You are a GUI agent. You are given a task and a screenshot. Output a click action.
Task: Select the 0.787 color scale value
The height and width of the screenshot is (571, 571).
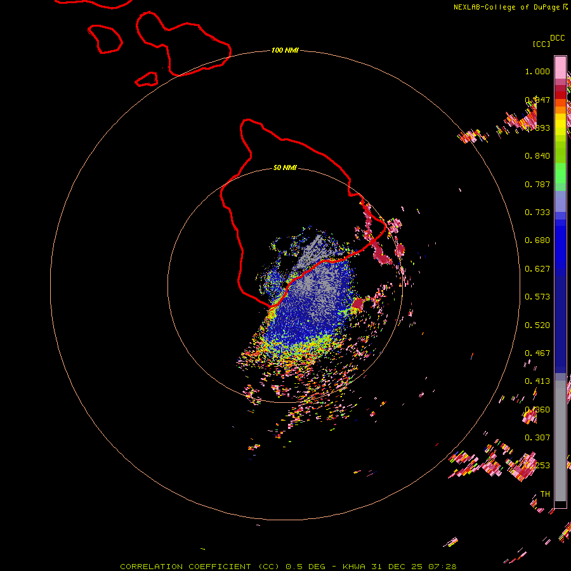click(x=537, y=184)
